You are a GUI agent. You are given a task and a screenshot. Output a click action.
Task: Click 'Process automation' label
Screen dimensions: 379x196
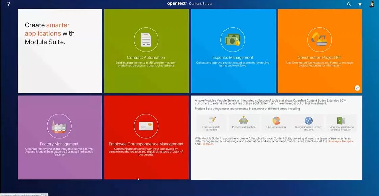[x=244, y=127]
